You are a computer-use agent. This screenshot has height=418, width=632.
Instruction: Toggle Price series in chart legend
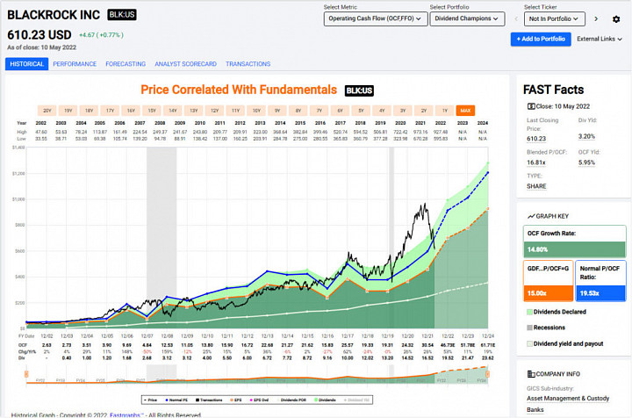[x=151, y=400]
